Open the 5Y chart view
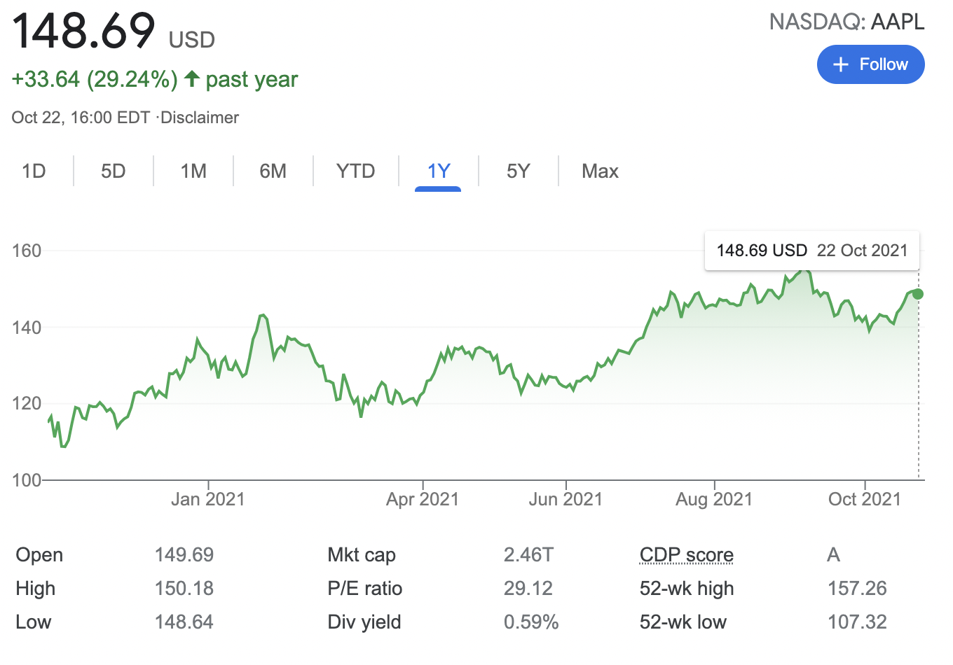The image size is (953, 665). [519, 170]
